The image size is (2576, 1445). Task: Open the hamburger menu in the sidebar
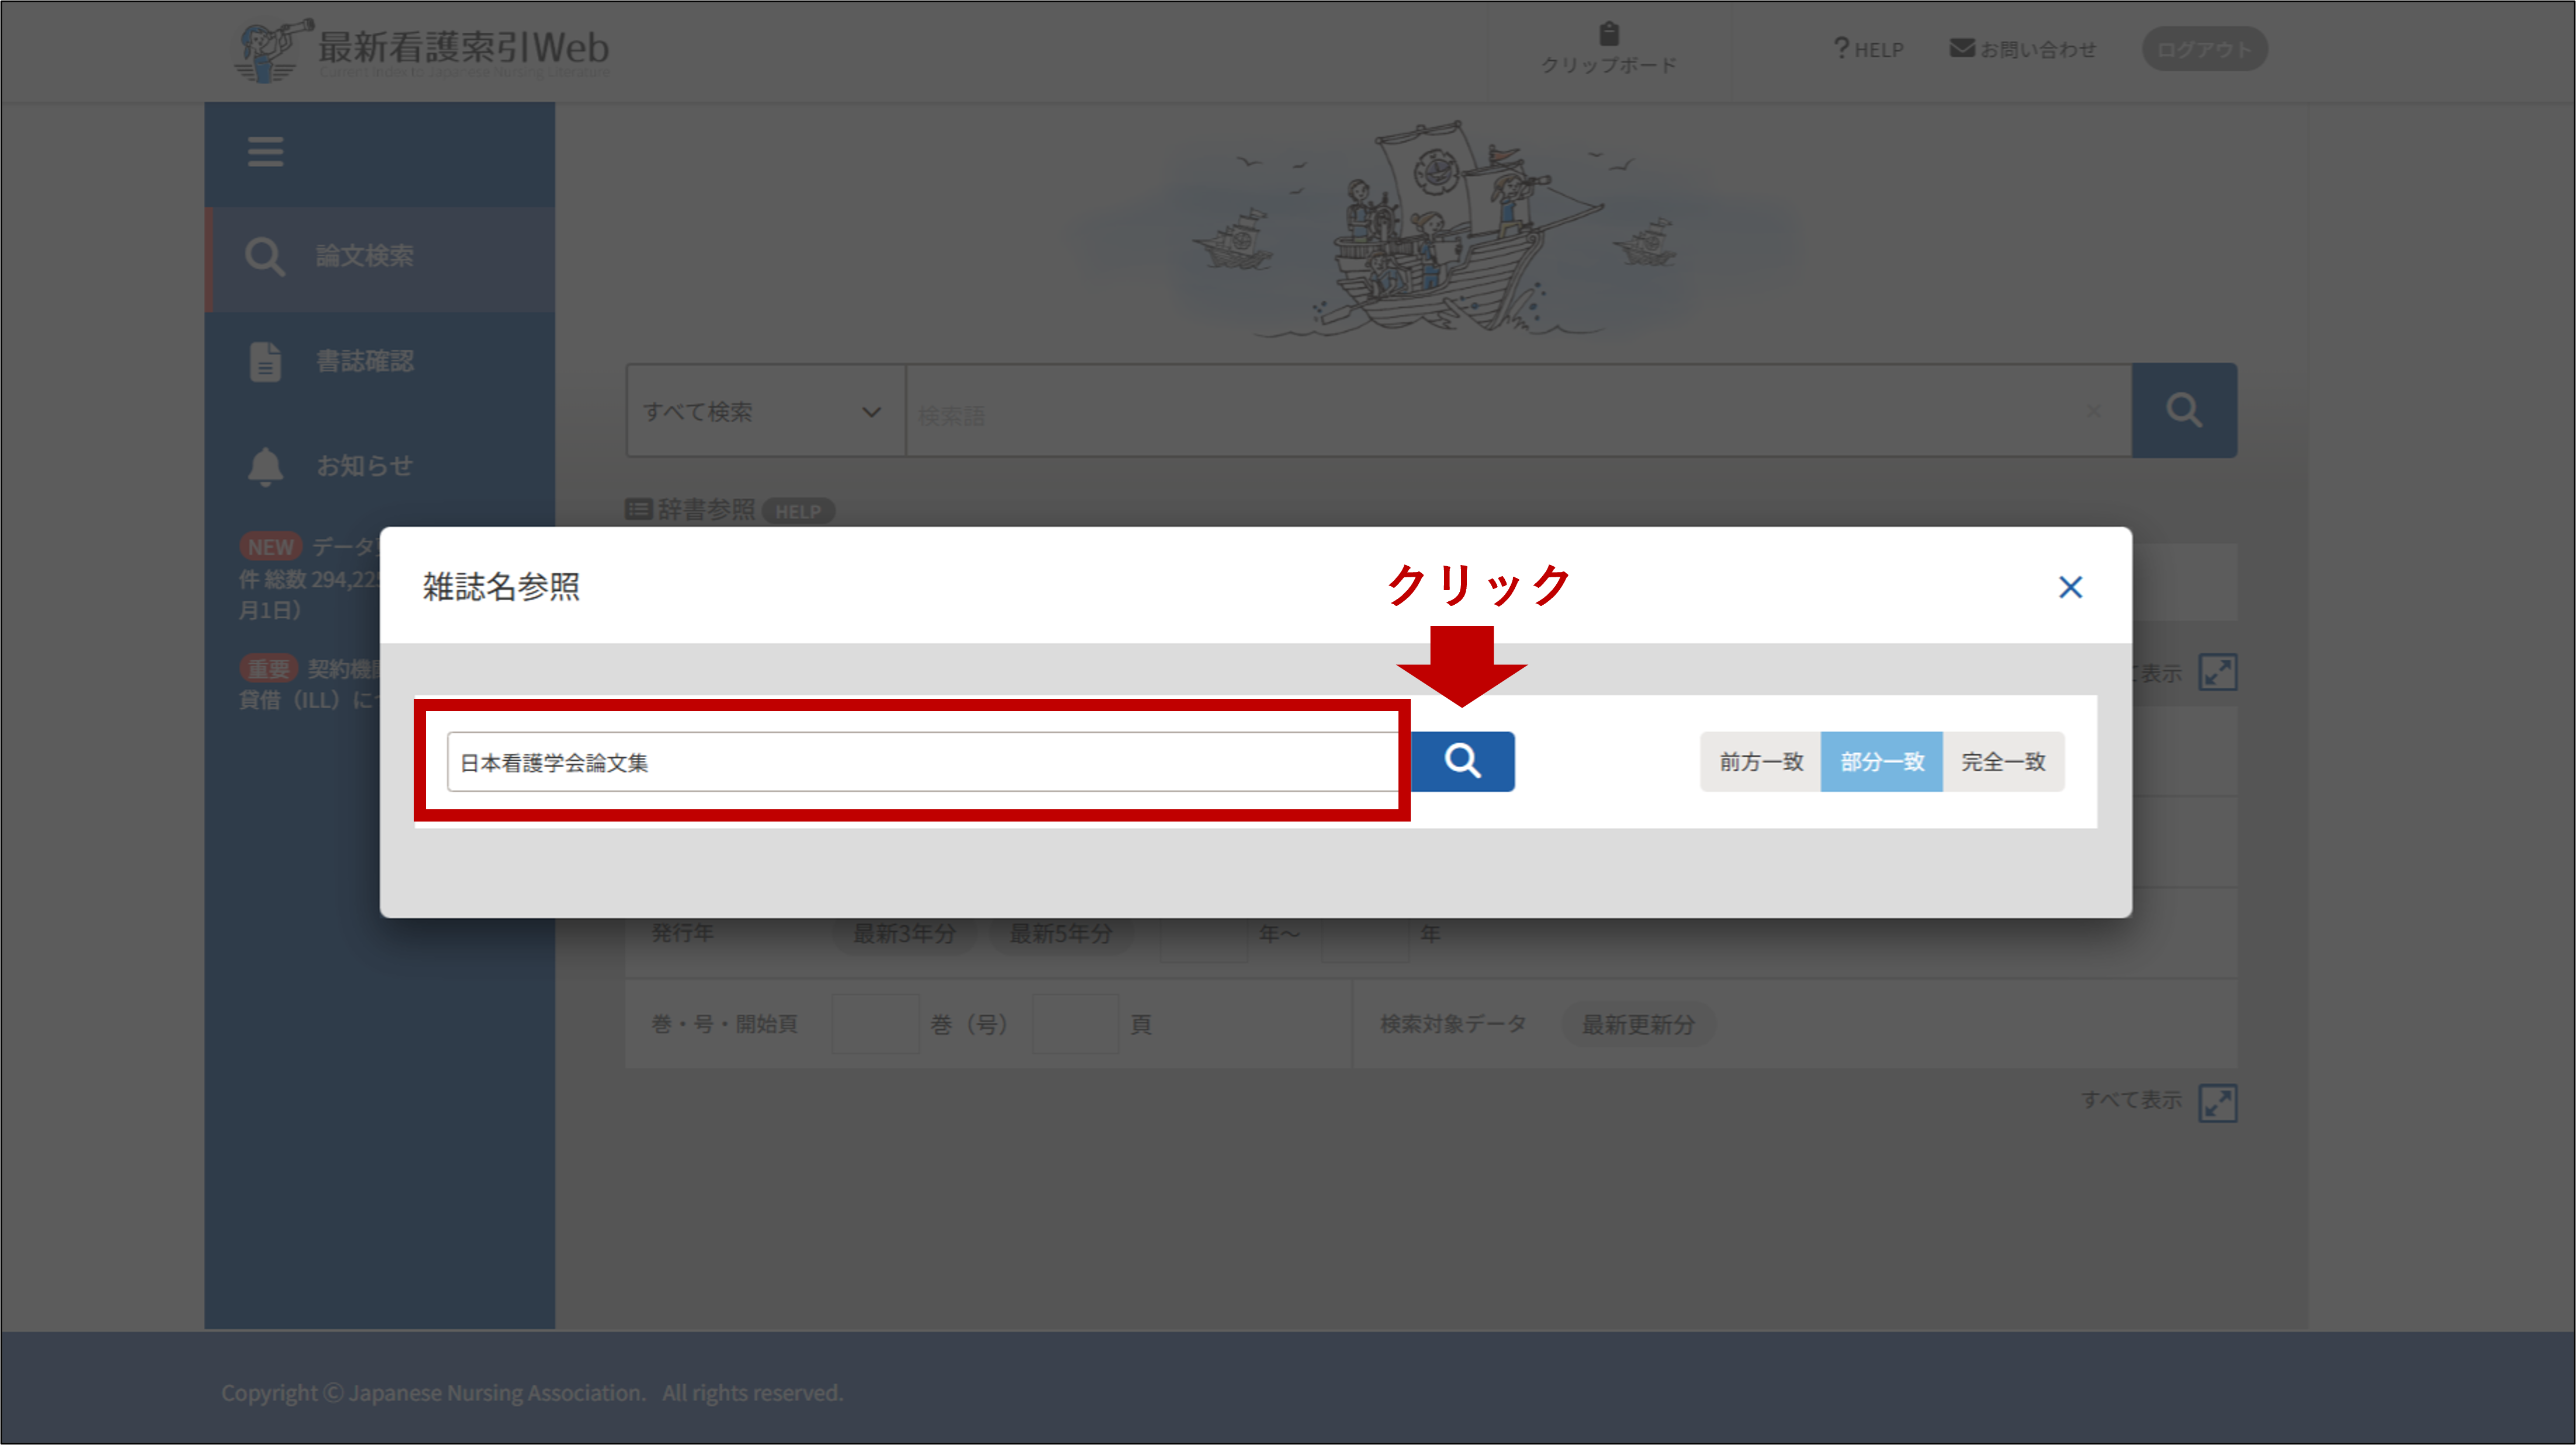[265, 152]
